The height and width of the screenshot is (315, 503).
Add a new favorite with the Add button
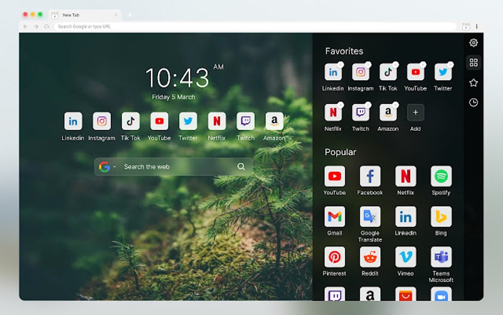[415, 113]
